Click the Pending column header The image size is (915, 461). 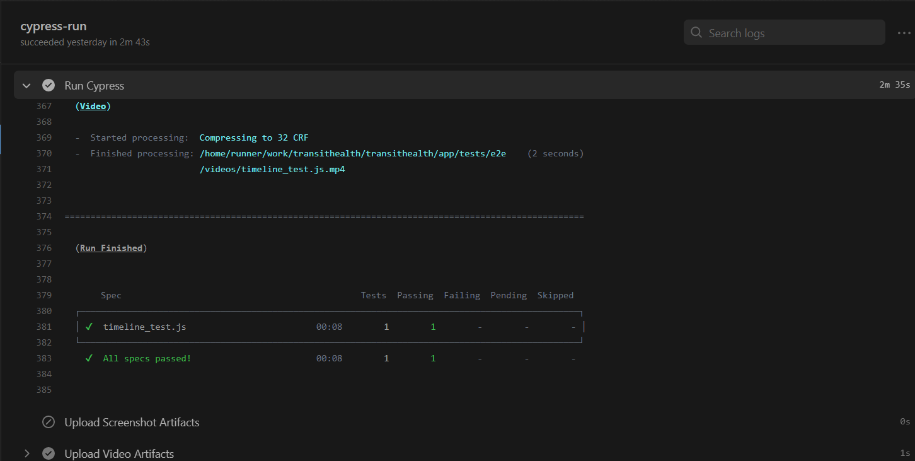pyautogui.click(x=509, y=295)
